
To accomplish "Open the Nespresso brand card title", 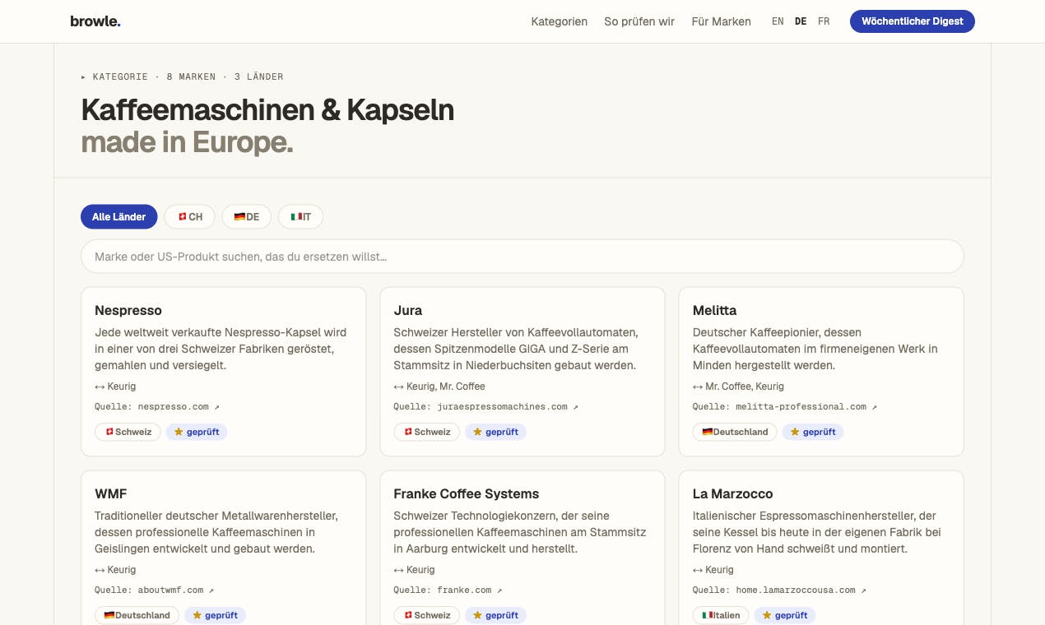I will 128,310.
